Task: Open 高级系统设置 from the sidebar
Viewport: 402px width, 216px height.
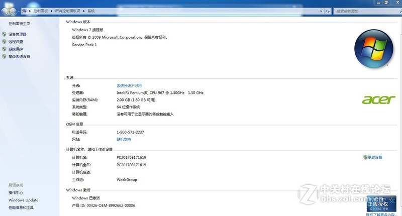Action: pos(19,57)
